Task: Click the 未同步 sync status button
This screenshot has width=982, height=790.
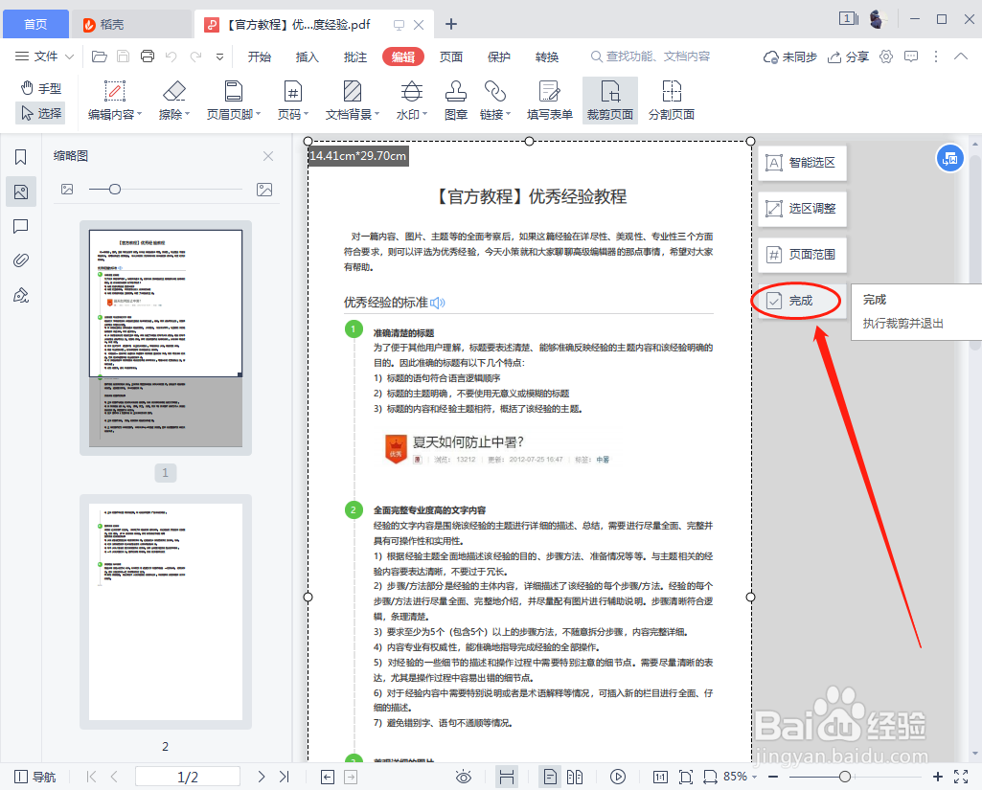Action: (789, 56)
